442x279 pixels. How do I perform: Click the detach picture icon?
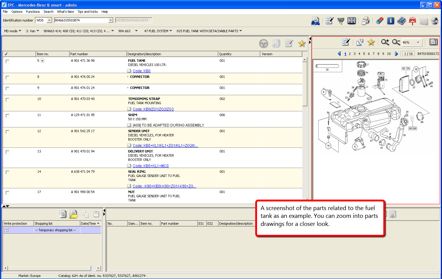tap(359, 42)
